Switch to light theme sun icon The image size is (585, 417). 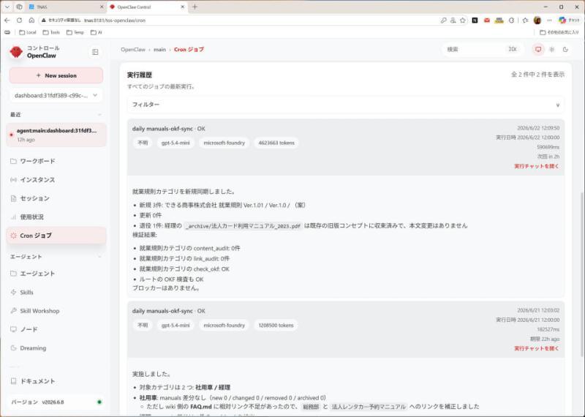[552, 49]
